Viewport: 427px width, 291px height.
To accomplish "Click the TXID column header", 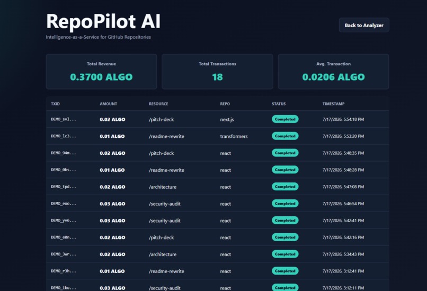I will click(x=55, y=104).
